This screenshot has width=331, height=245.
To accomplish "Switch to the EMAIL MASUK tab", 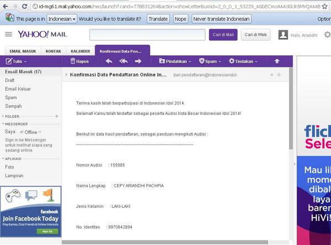I will pos(23,51).
